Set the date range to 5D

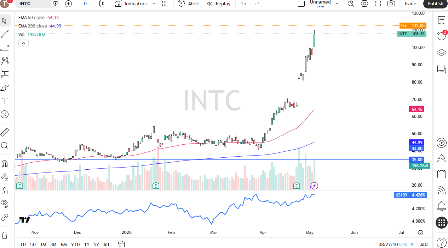pos(33,244)
